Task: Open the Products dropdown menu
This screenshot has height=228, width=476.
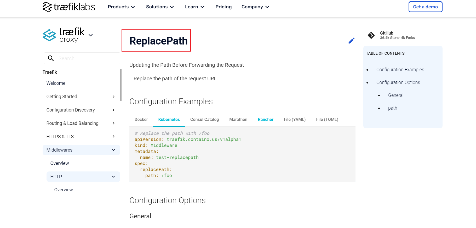Action: [x=122, y=7]
